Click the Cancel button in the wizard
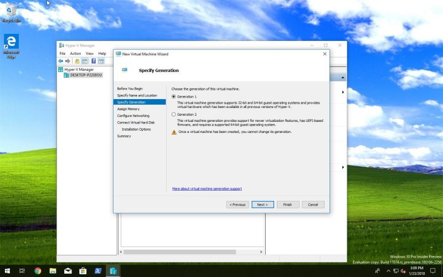Viewport: 443px width, 277px height. [x=313, y=204]
